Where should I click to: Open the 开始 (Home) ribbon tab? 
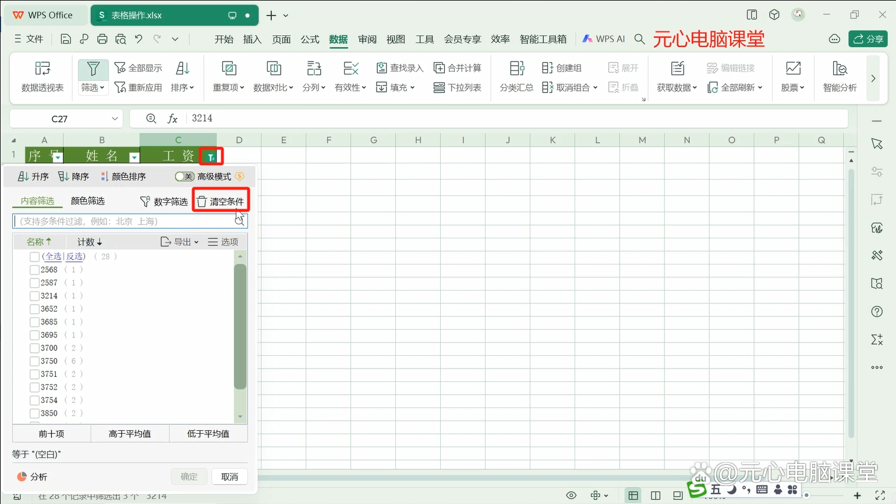(224, 39)
